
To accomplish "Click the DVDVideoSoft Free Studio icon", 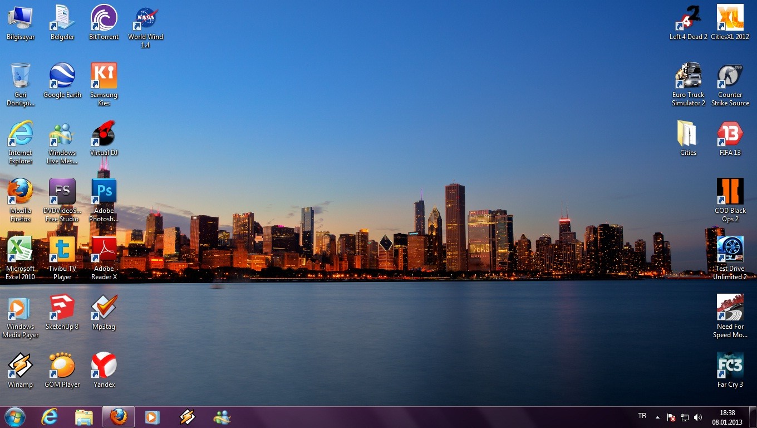I will tap(62, 201).
